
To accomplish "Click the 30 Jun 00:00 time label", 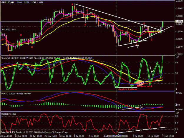I will click(65, 136).
